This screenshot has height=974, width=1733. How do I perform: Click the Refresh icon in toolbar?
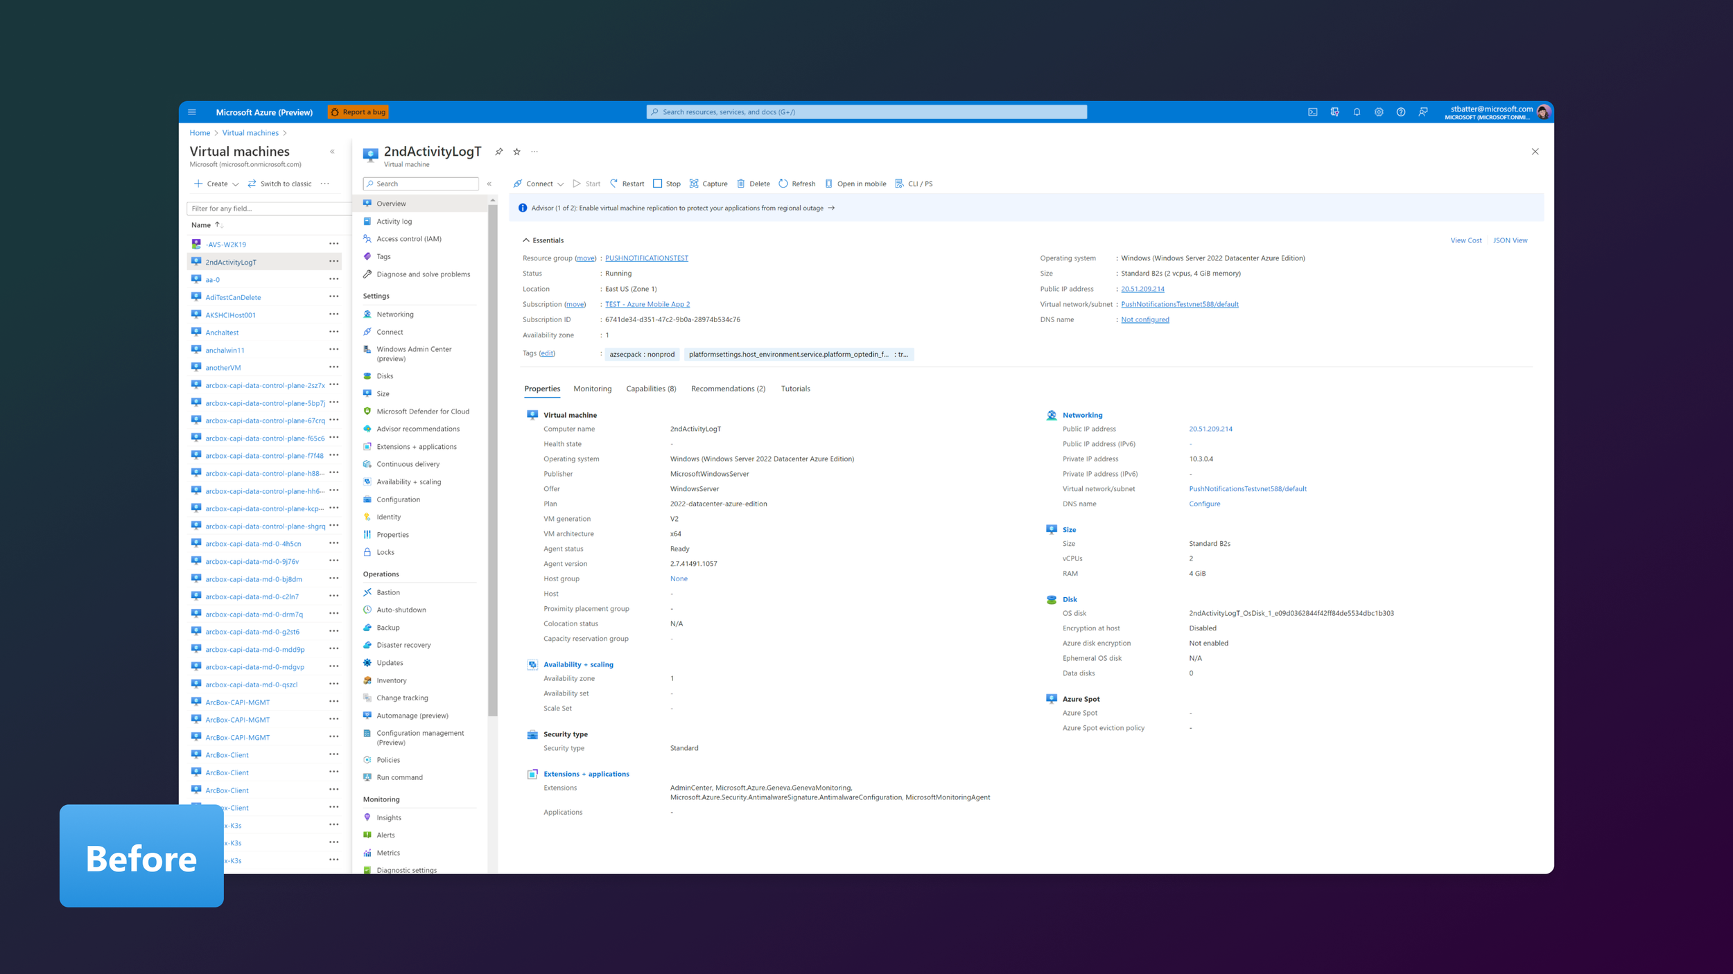(783, 184)
